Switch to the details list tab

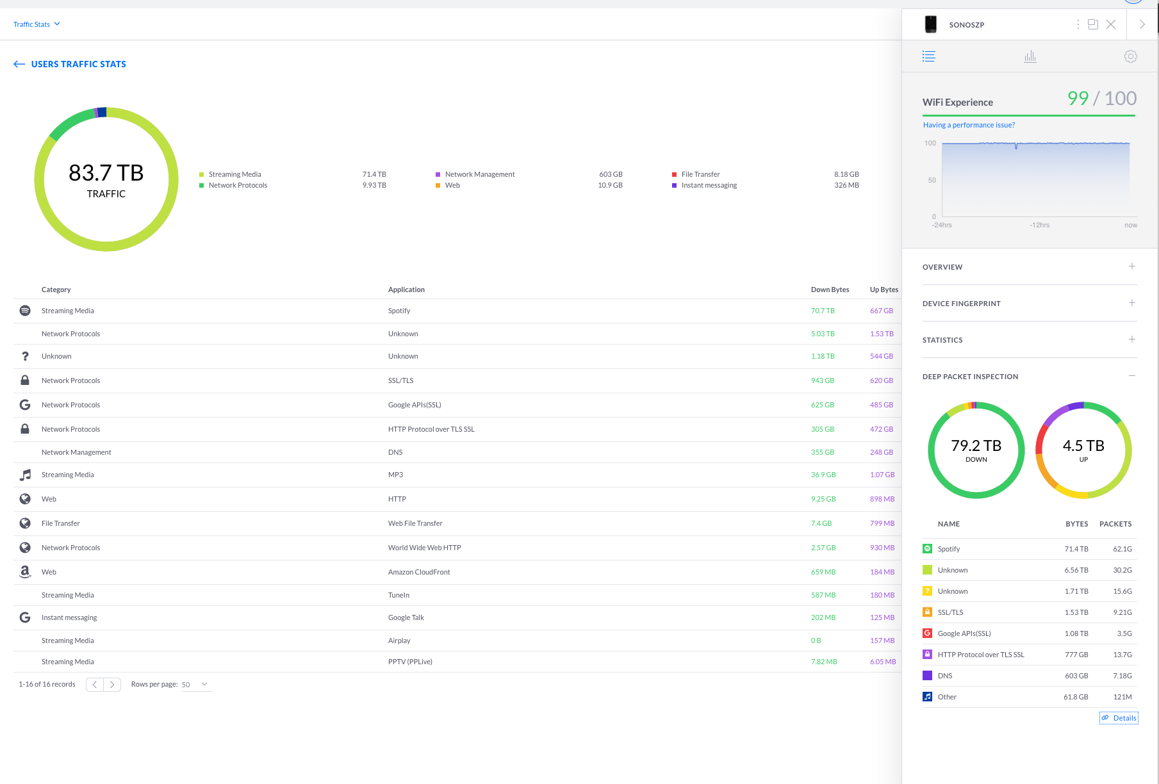click(x=929, y=56)
